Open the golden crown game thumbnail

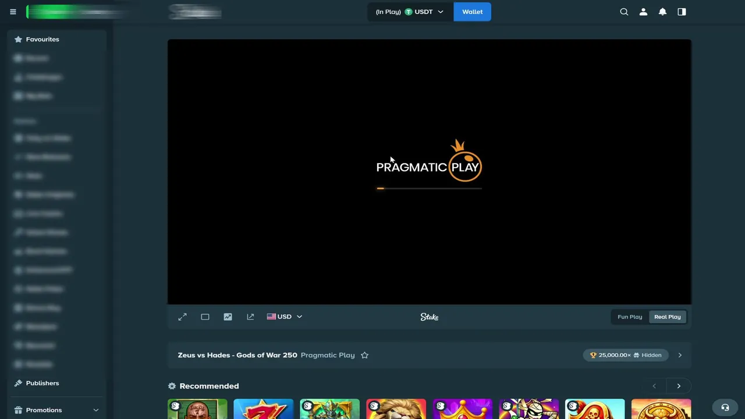pyautogui.click(x=462, y=409)
